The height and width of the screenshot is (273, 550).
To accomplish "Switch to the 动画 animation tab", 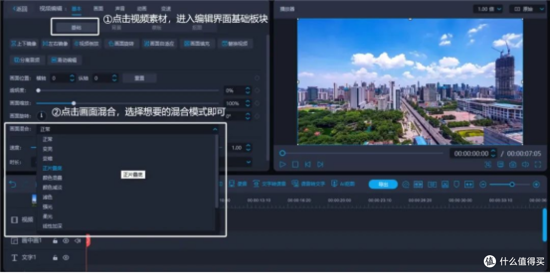I will click(x=142, y=9).
